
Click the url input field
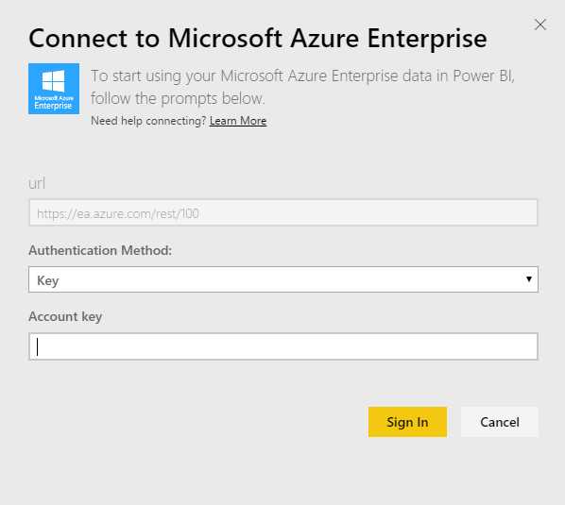(283, 212)
